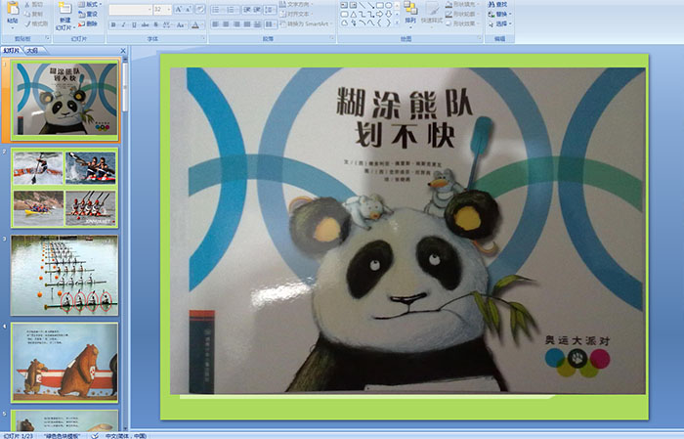Open the font size 32 dropdown
The width and height of the screenshot is (684, 439).
162,9
